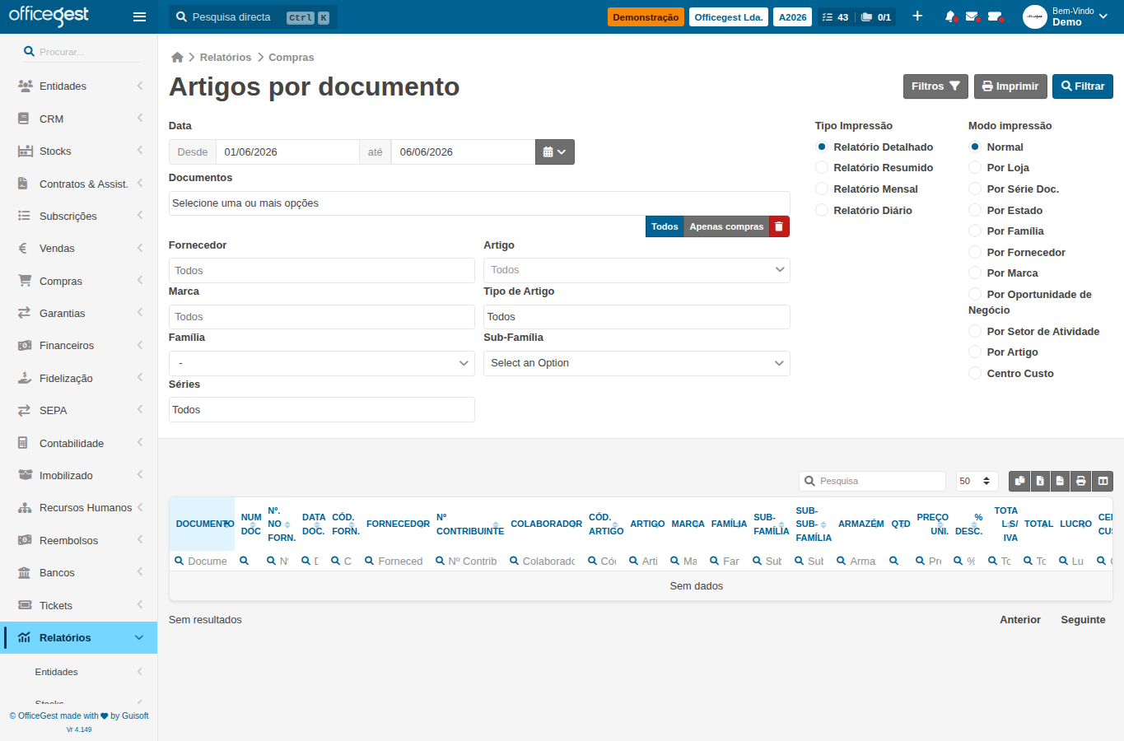Open the Sub-Família Select an Option dropdown
Viewport: 1124px width, 741px height.
(637, 363)
